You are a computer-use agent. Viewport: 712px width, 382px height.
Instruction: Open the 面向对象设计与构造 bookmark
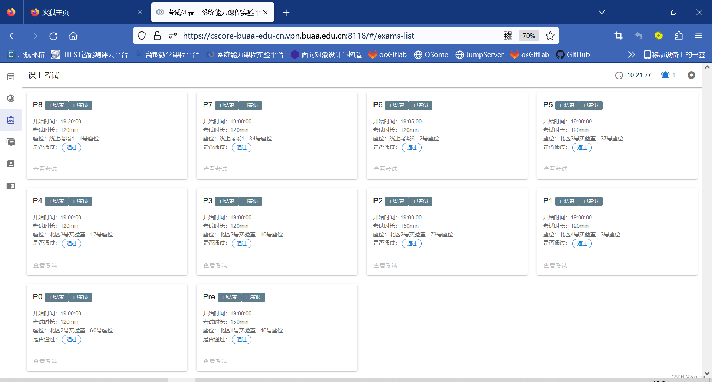tap(326, 55)
